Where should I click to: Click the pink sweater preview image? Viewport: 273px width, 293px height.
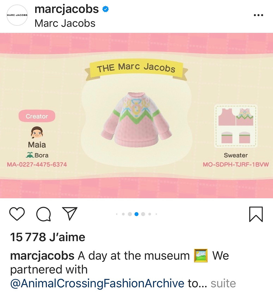pos(136,120)
